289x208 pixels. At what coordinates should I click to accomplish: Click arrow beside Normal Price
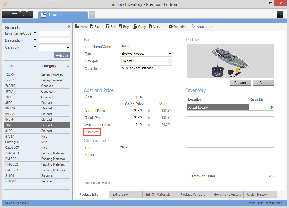(149, 111)
